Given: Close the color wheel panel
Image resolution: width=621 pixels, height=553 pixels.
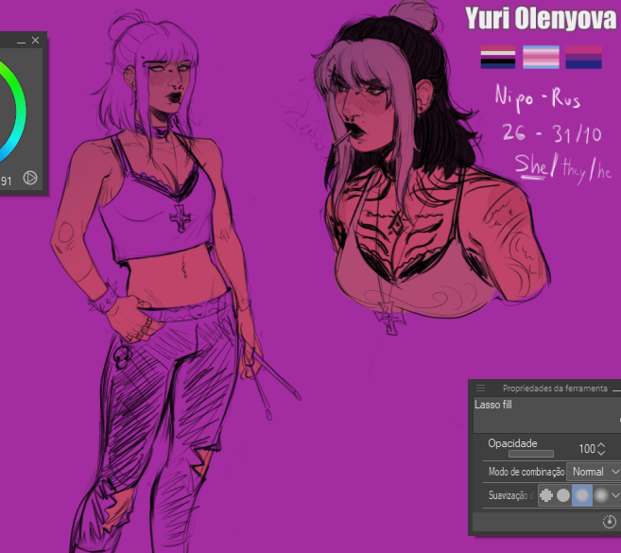Looking at the screenshot, I should 36,41.
